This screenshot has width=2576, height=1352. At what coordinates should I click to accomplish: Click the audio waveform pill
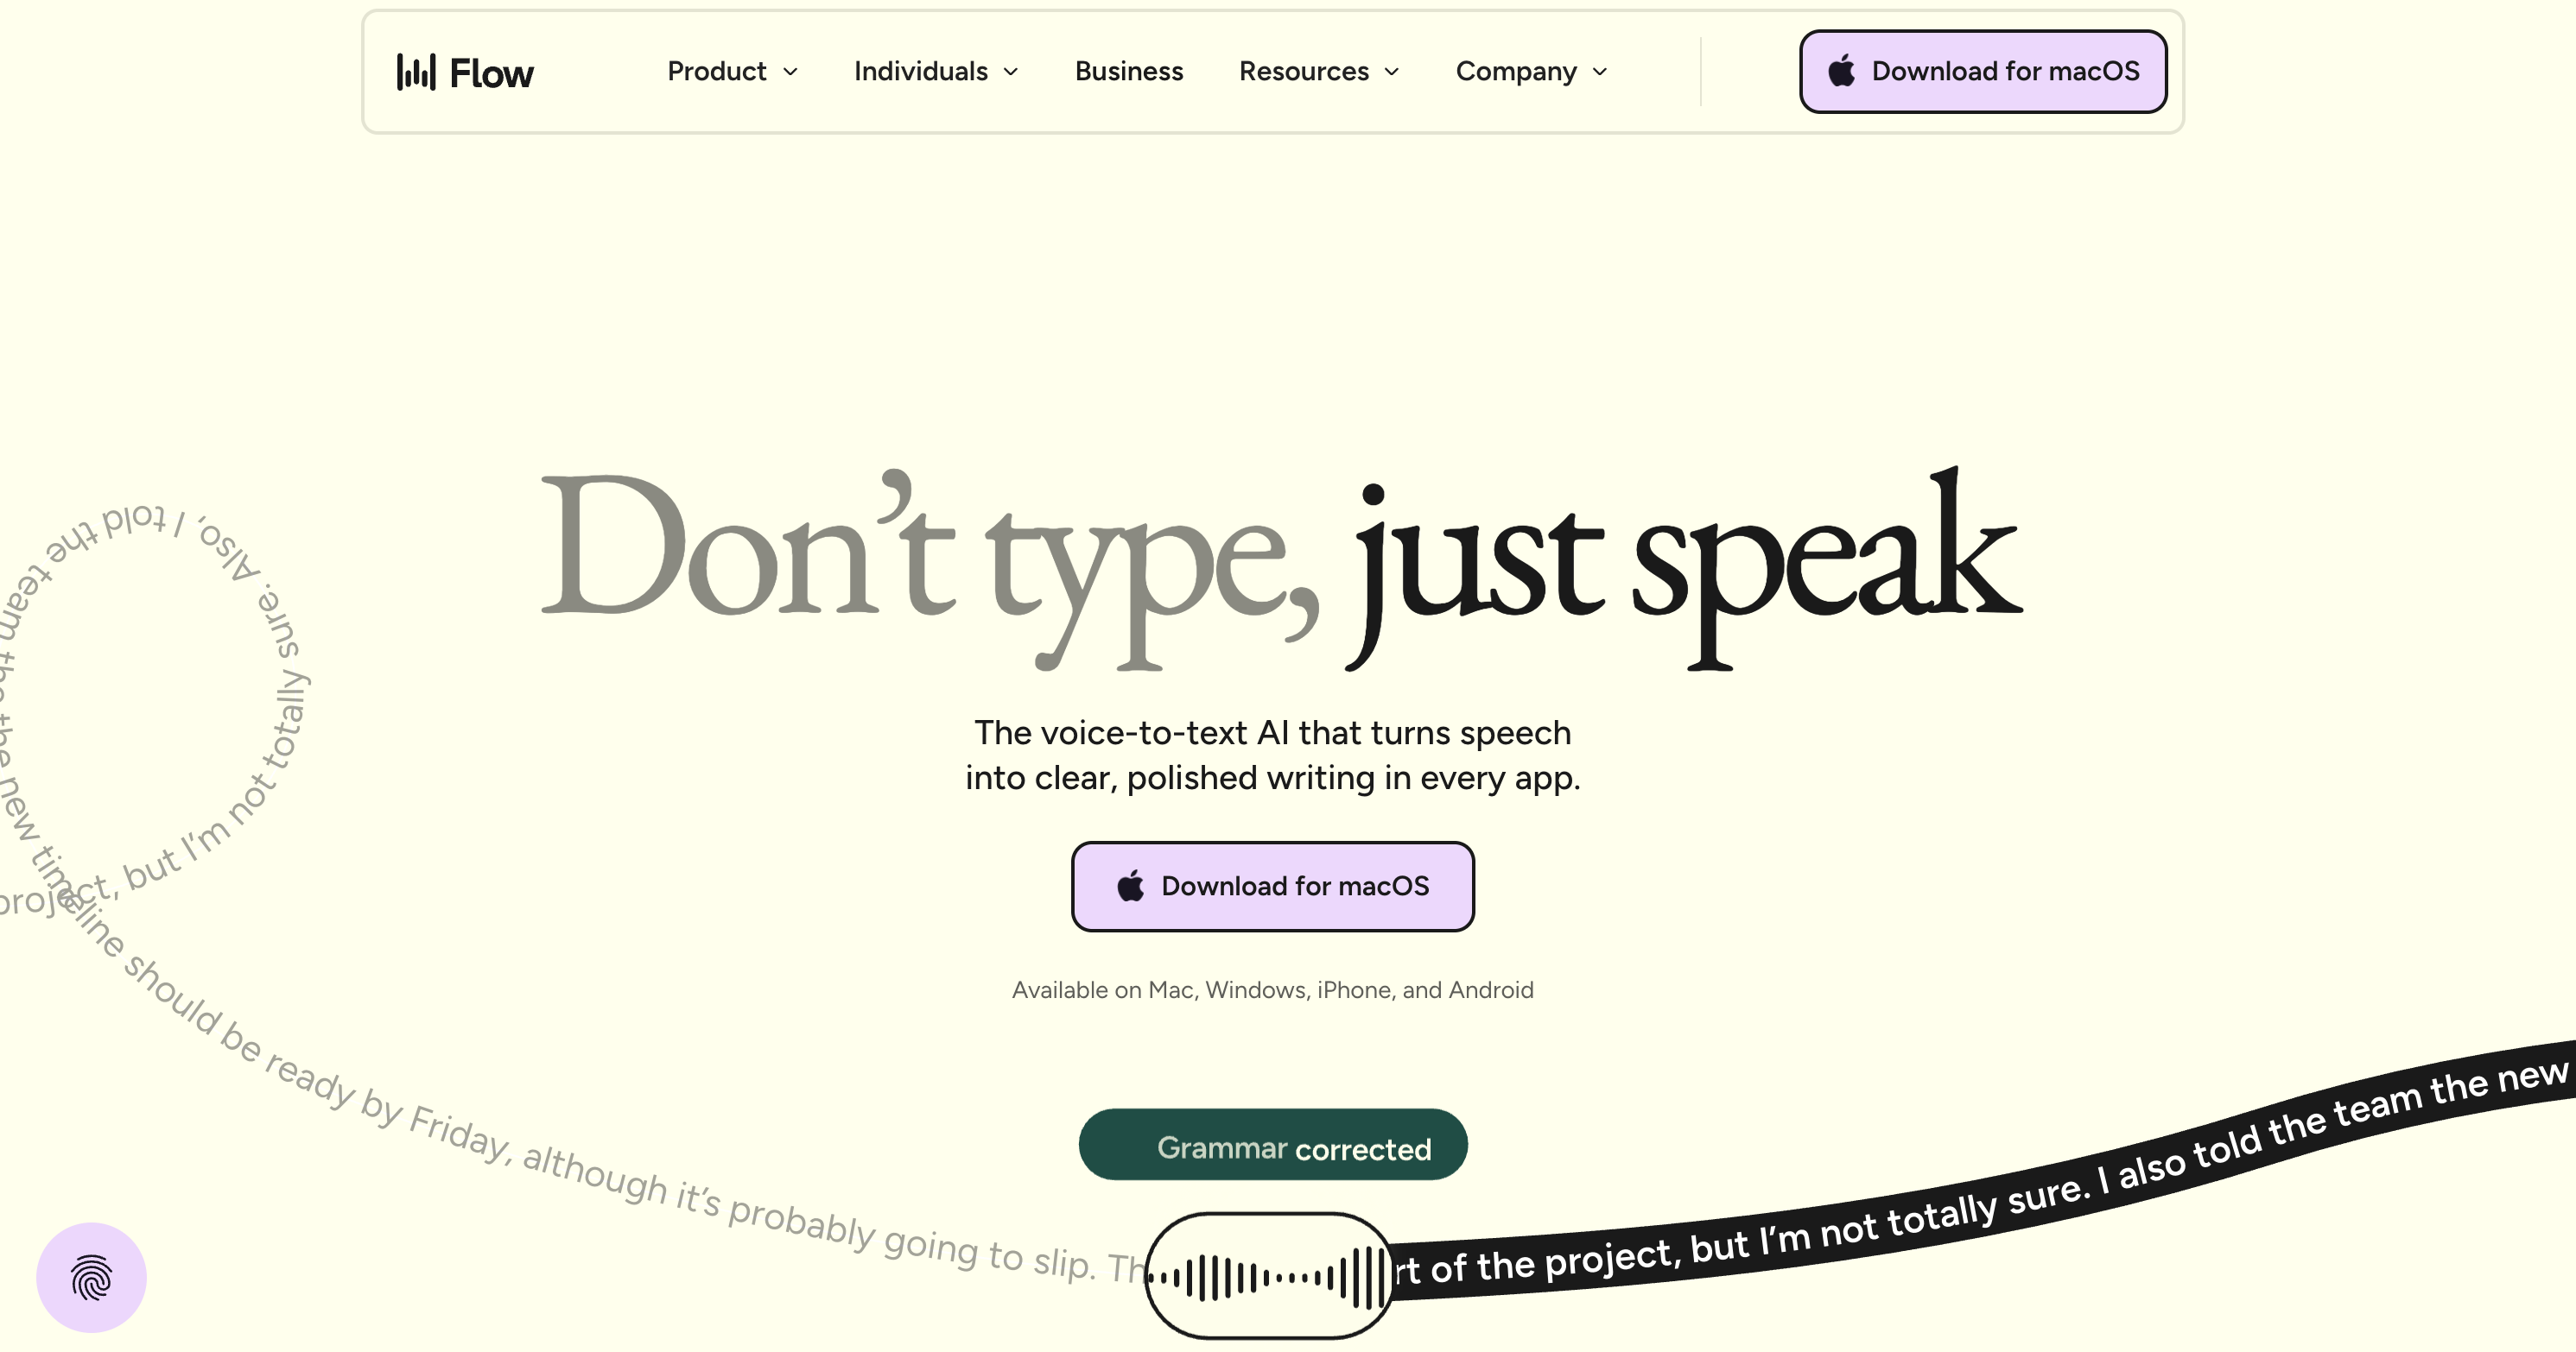click(x=1269, y=1276)
